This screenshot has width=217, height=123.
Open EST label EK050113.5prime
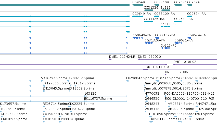[x=163, y=119]
